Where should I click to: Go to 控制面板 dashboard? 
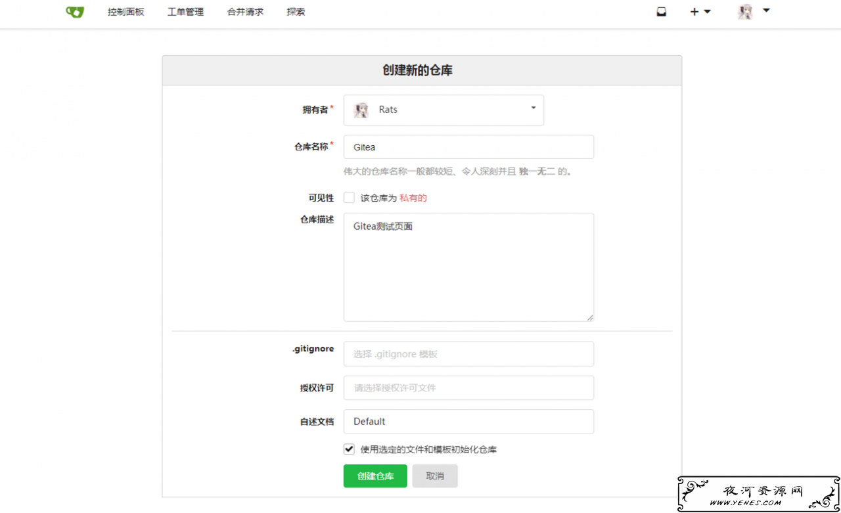point(125,12)
